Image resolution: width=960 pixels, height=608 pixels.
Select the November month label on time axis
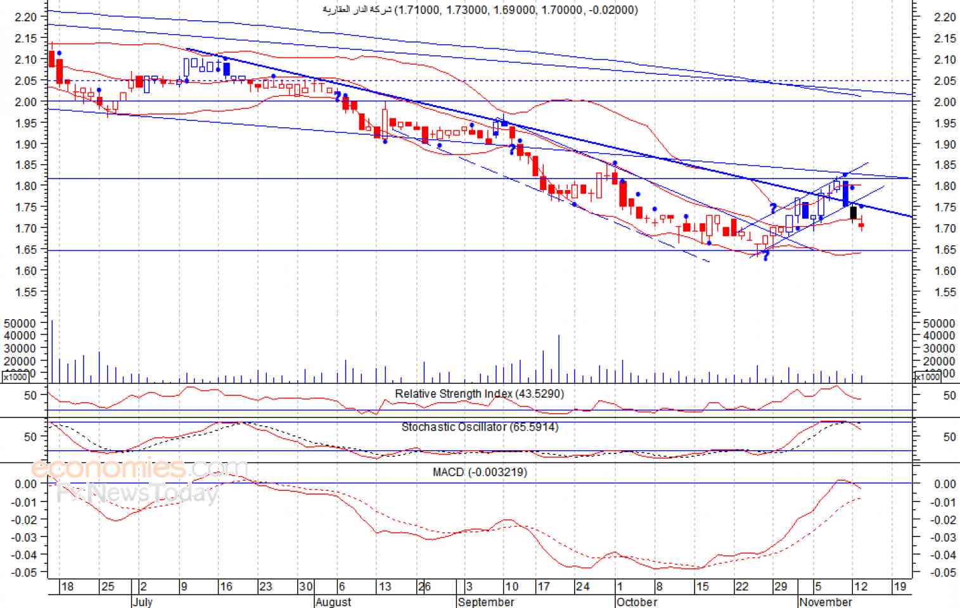click(x=825, y=602)
